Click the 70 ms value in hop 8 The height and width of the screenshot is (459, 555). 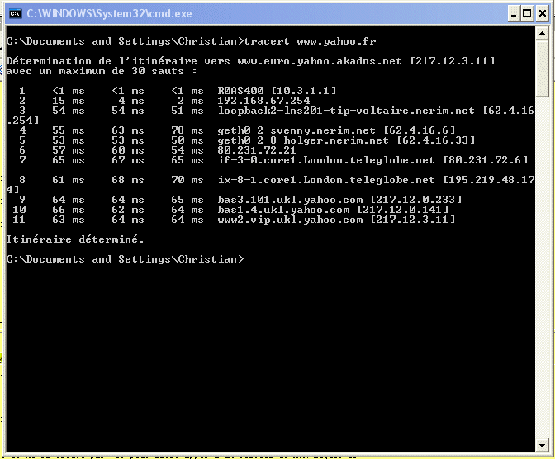pos(187,180)
